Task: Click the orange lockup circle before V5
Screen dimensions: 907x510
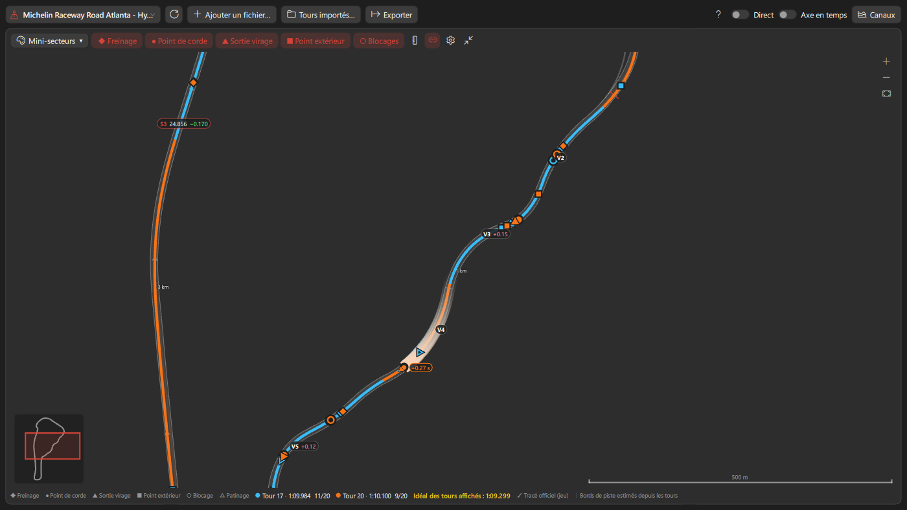Action: click(330, 420)
